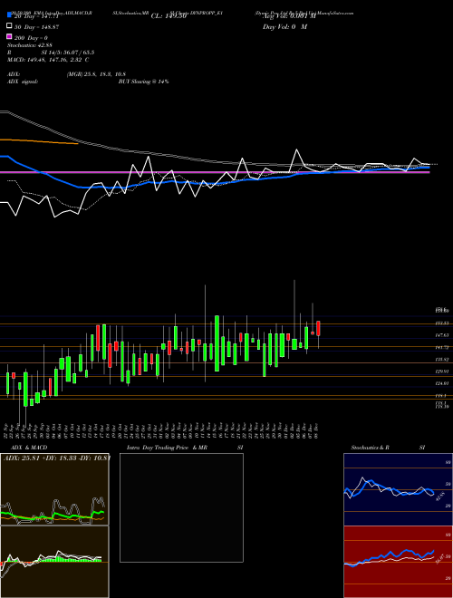Click the 'Intra Day Trading Price & MR' heading
Viewport: 453px width, 598px height.
tap(167, 448)
